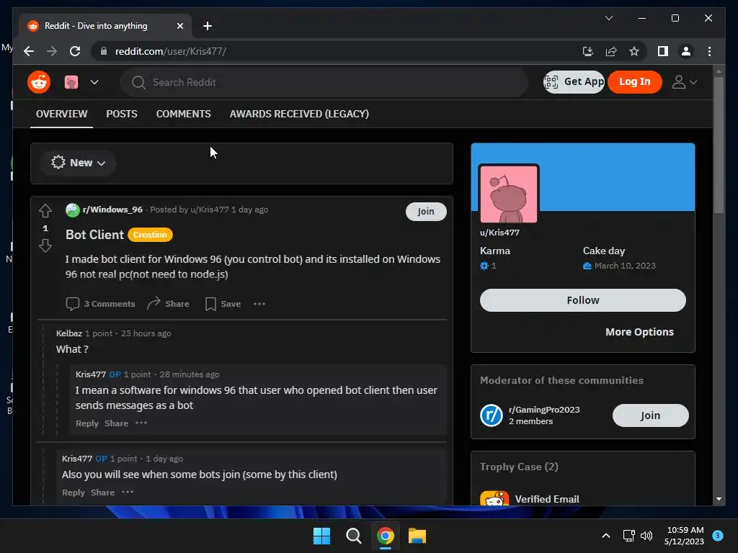
Task: Click the page vertical scrollbar
Action: (719, 145)
